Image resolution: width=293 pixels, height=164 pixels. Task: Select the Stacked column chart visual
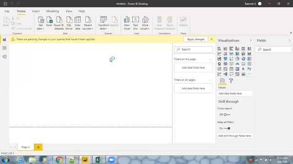[x=225, y=49]
